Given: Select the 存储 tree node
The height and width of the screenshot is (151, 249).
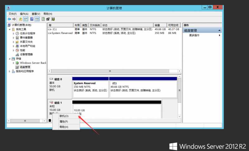Looking at the screenshot, I should pos(18,59).
